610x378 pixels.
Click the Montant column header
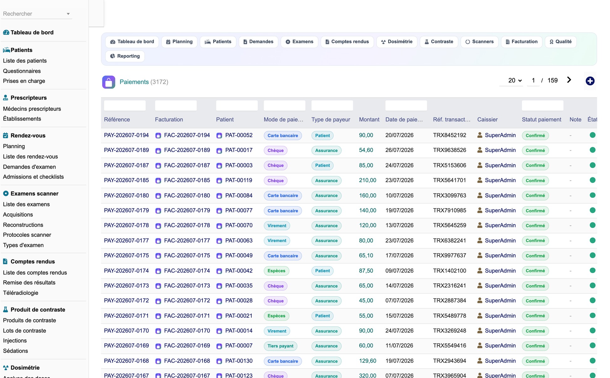369,120
